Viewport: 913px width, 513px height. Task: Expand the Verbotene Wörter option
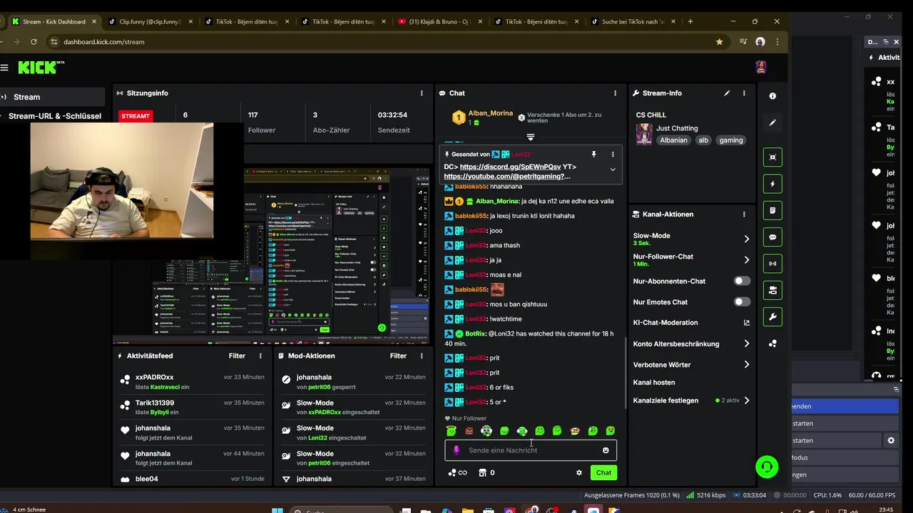(747, 365)
